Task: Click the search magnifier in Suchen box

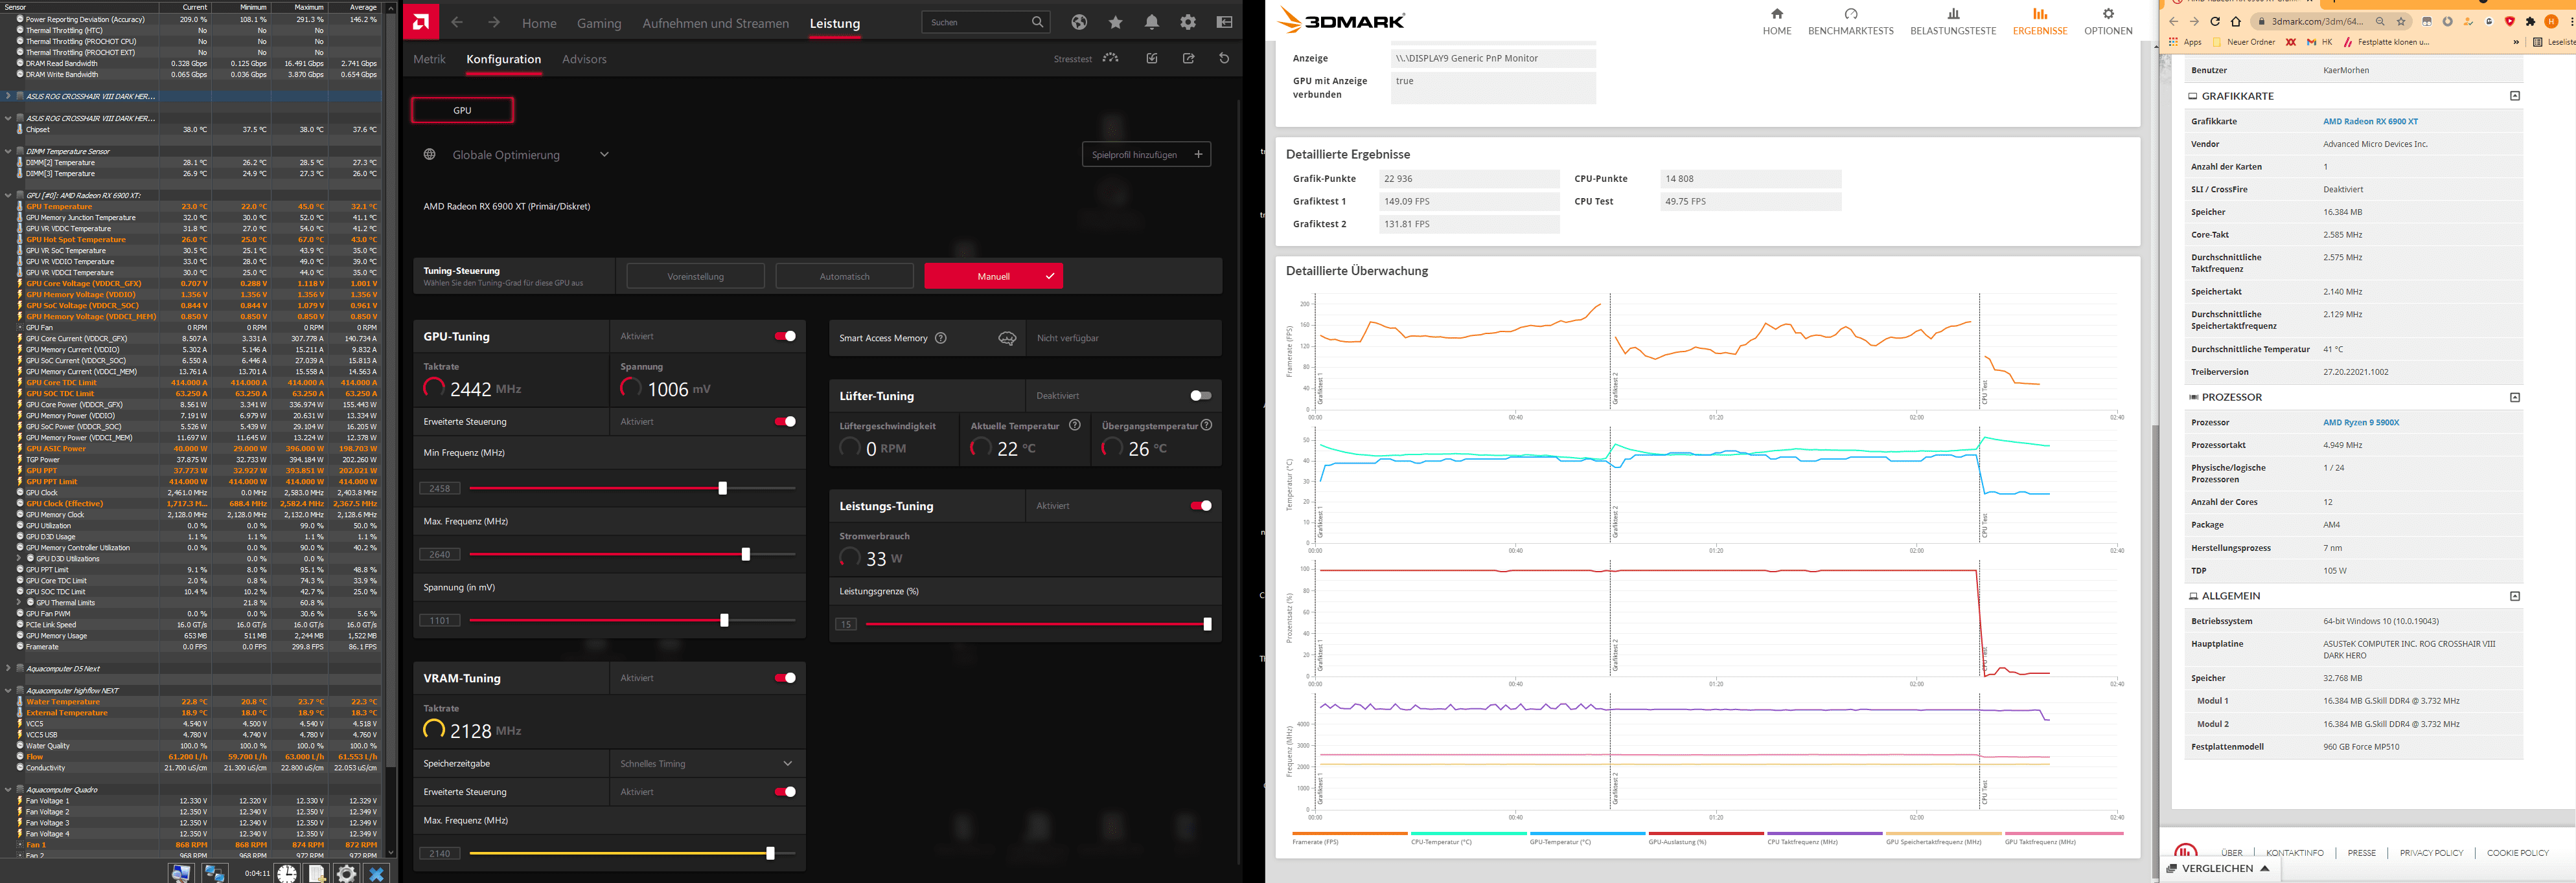Action: point(1037,22)
